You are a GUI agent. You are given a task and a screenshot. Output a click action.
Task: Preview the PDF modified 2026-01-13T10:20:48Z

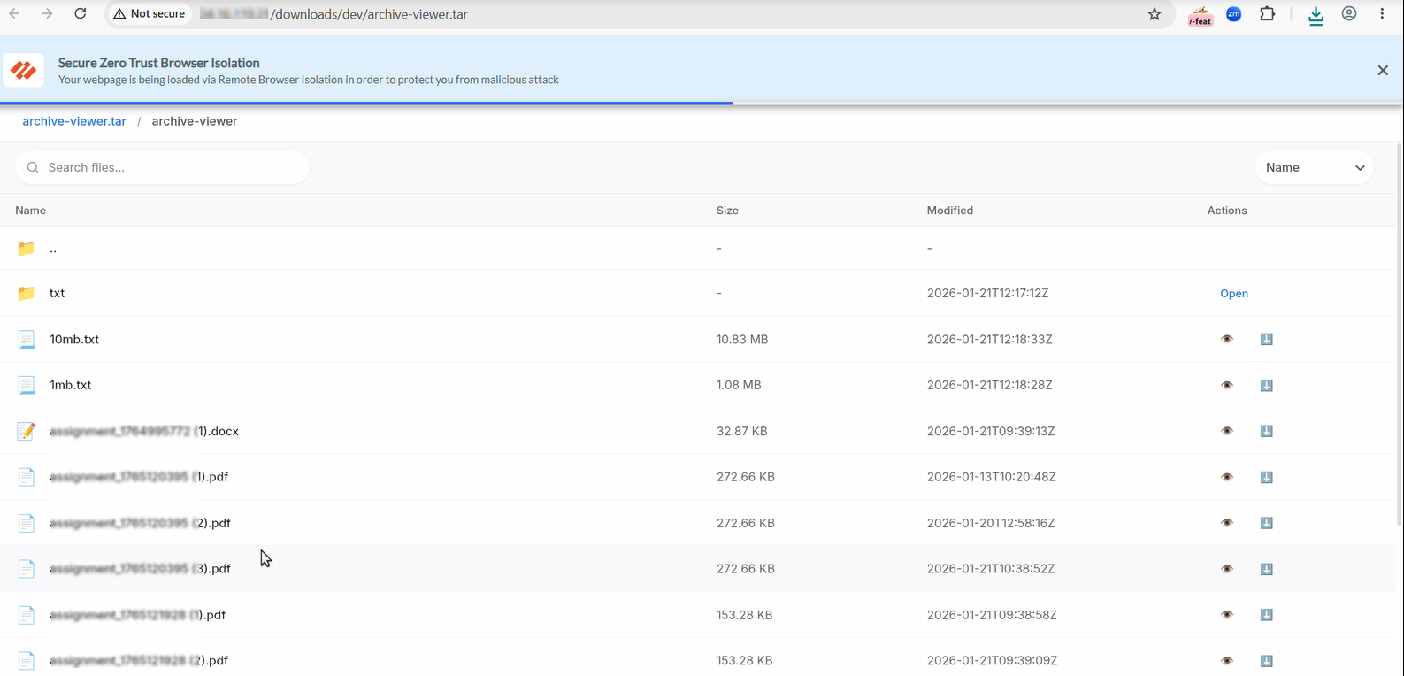[x=1227, y=477]
